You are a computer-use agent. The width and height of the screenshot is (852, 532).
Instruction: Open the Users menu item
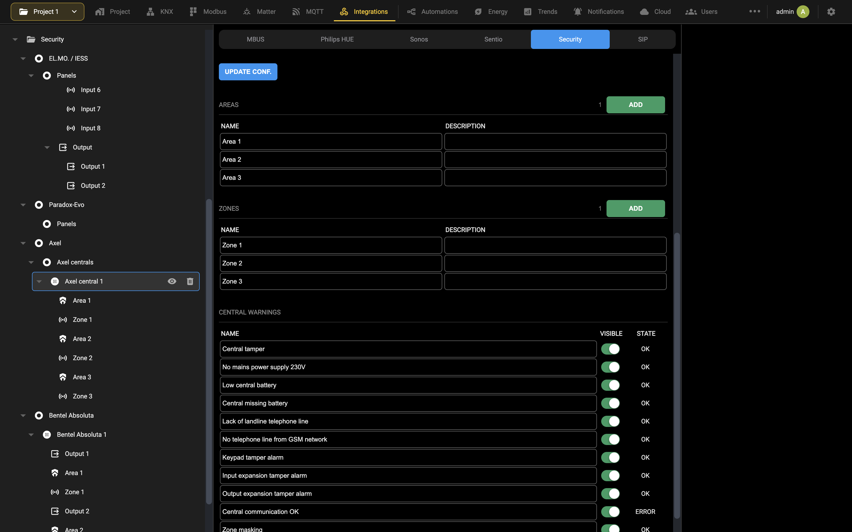click(x=701, y=12)
